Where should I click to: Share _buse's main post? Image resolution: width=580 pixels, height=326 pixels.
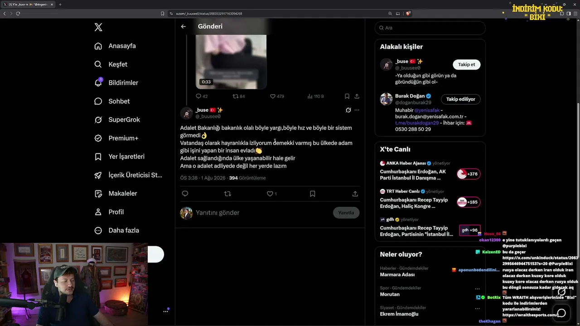point(355,194)
